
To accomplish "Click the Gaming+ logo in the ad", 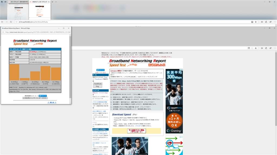I will [174, 131].
